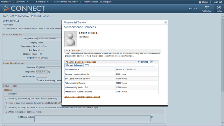Image resolution: width=224 pixels, height=126 pixels.
Task: Click the Hours Requested field
Action: click(41, 76)
